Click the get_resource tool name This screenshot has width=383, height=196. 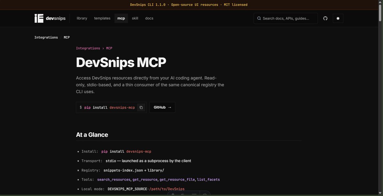pos(145,180)
